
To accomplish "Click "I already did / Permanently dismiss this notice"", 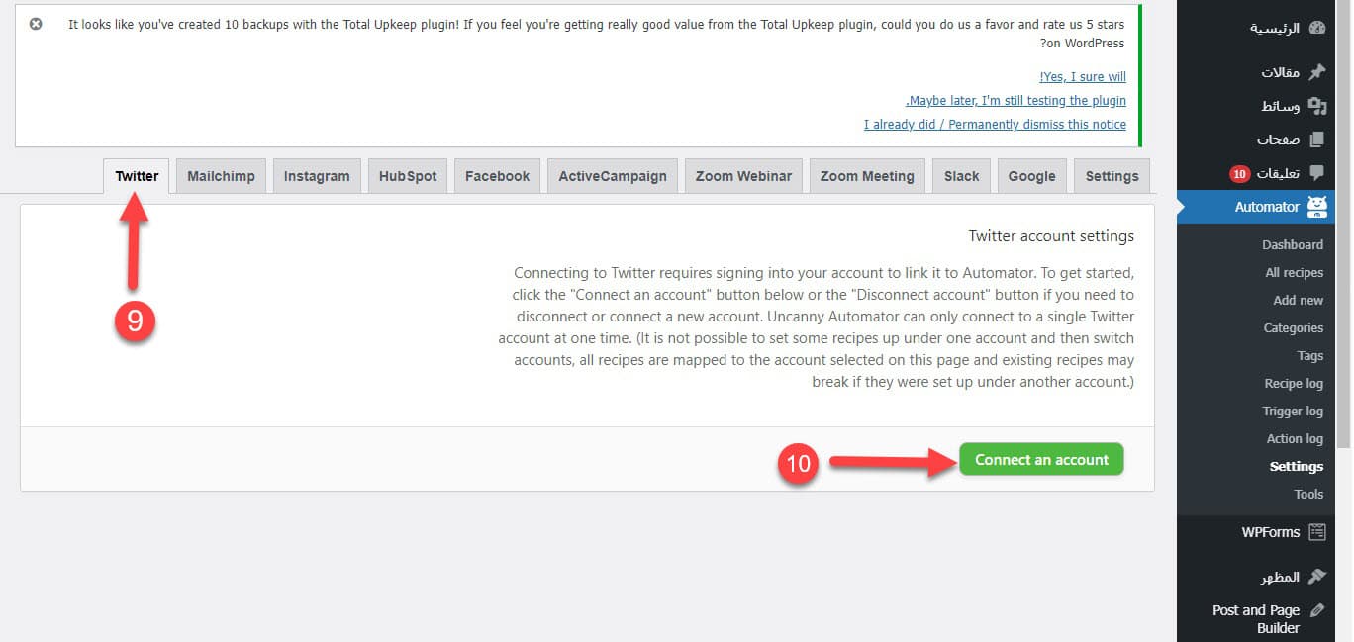I will pos(995,125).
